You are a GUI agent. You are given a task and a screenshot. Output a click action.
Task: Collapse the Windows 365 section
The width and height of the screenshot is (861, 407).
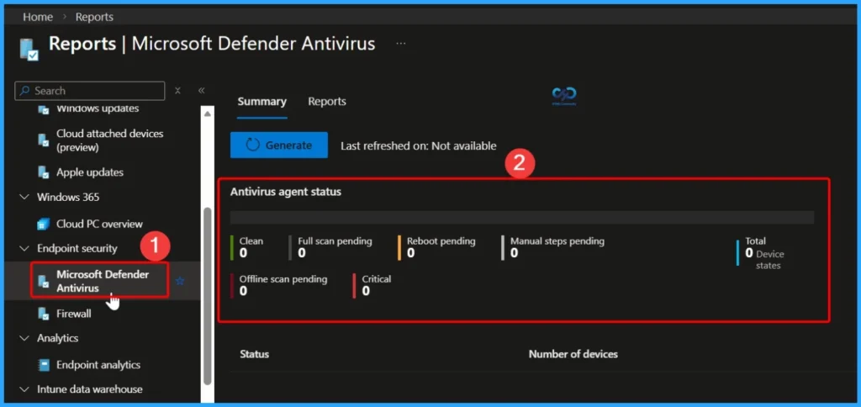coord(24,197)
